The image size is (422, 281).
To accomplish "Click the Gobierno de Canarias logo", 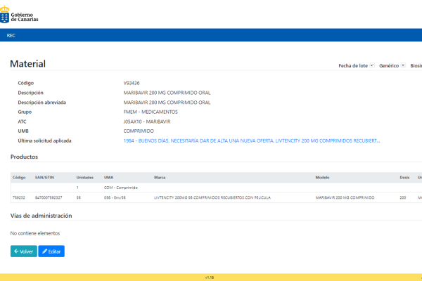I will coord(20,14).
